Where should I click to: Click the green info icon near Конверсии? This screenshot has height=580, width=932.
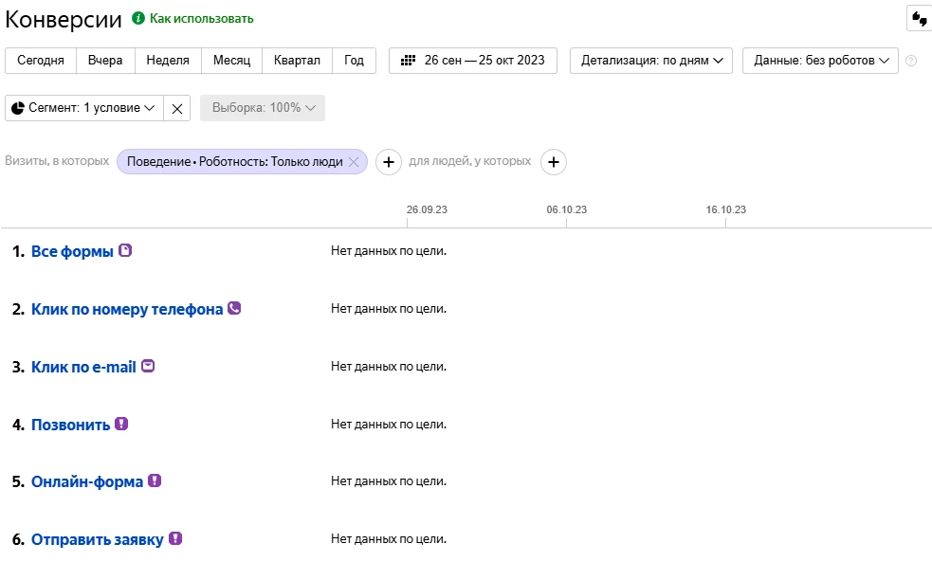coord(138,18)
